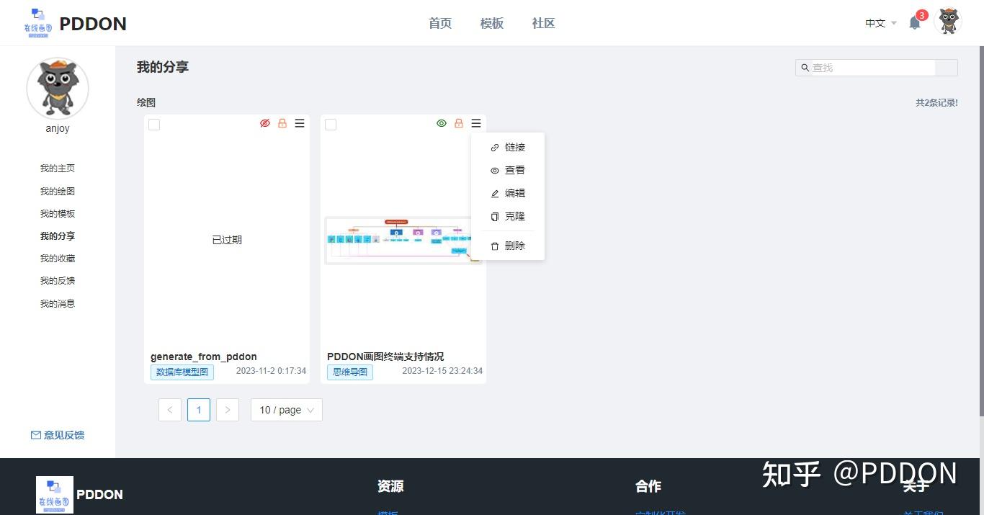Click the lock icon on PDDON画图终端支持情况 card

point(459,123)
